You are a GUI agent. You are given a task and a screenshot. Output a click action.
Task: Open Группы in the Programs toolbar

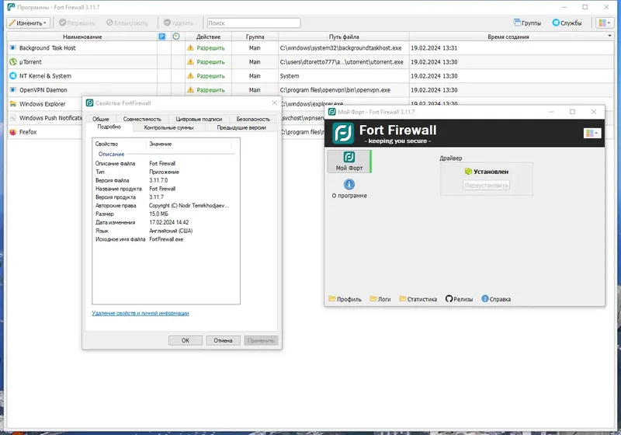527,23
